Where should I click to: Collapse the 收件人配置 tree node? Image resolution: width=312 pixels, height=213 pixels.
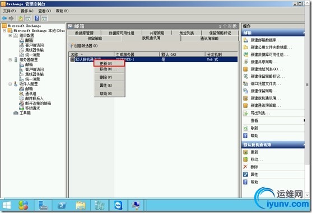tap(10, 84)
